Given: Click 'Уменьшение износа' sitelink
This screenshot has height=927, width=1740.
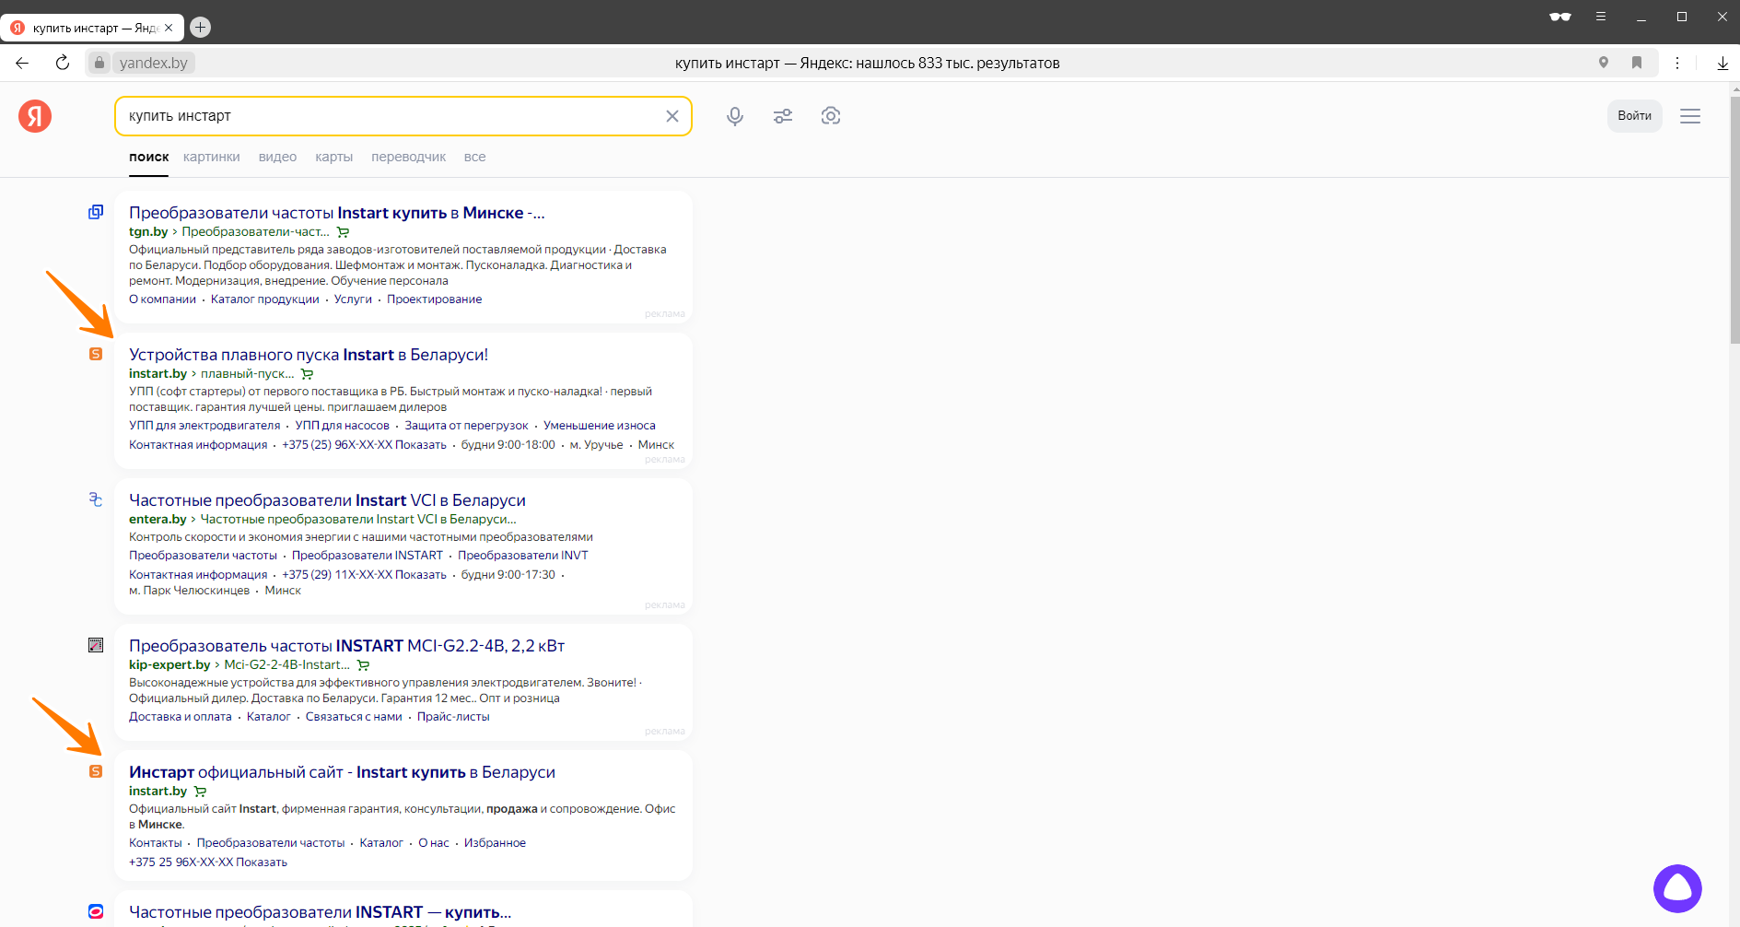Looking at the screenshot, I should 600,426.
